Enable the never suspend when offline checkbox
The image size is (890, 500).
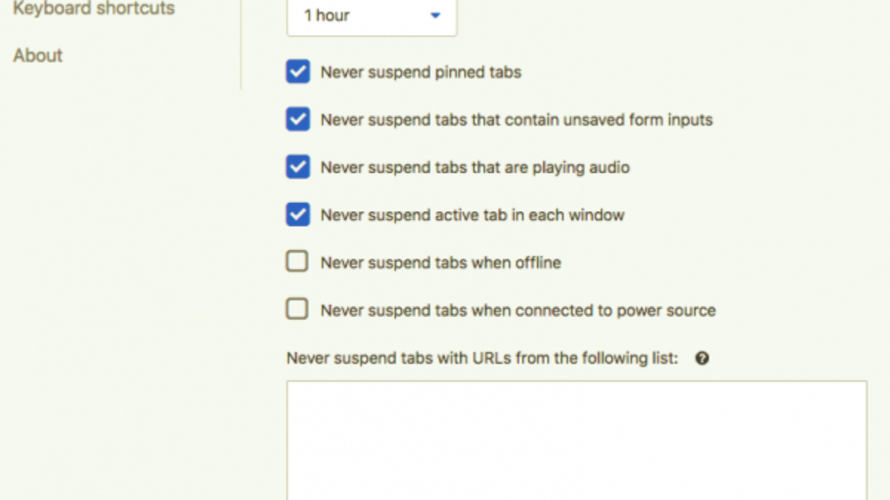[297, 262]
